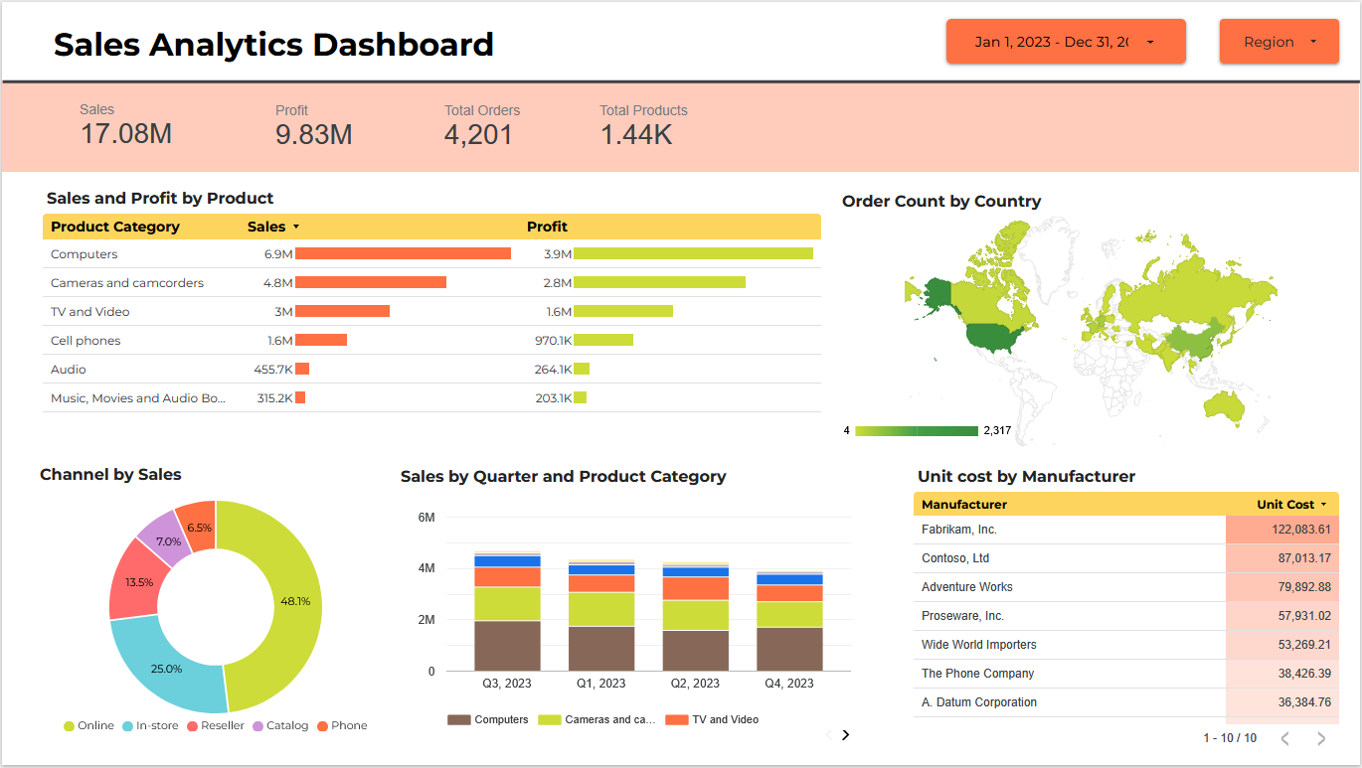Toggle the Computers series in the bar chart legend
Image resolution: width=1362 pixels, height=768 pixels.
[488, 718]
